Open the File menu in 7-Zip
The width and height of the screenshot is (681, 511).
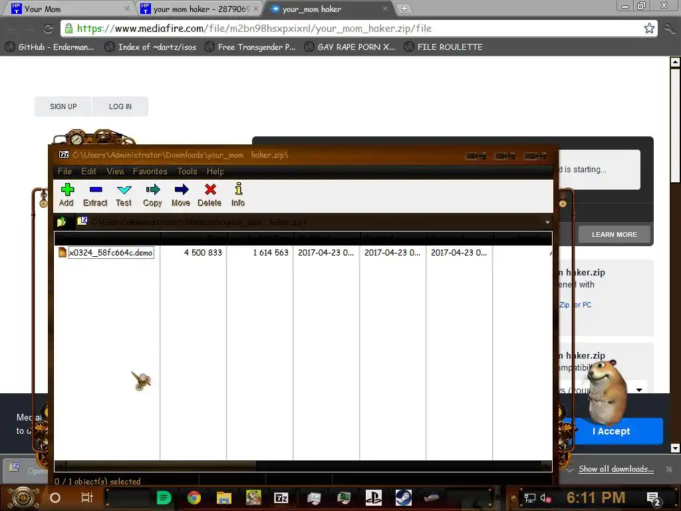click(x=65, y=171)
